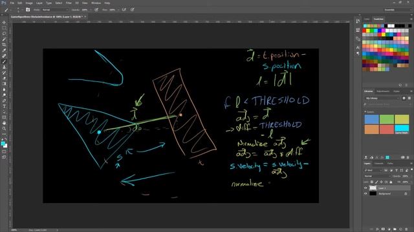This screenshot has height=232, width=414.
Task: Switch to the Adjustments tab
Action: coord(383,92)
